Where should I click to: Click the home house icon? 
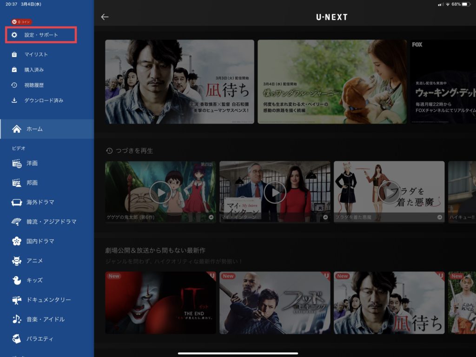tap(17, 129)
